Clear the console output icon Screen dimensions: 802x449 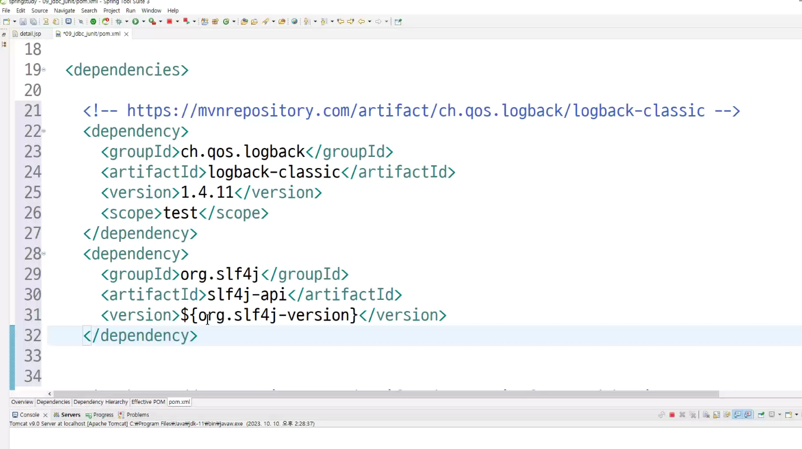(x=706, y=415)
